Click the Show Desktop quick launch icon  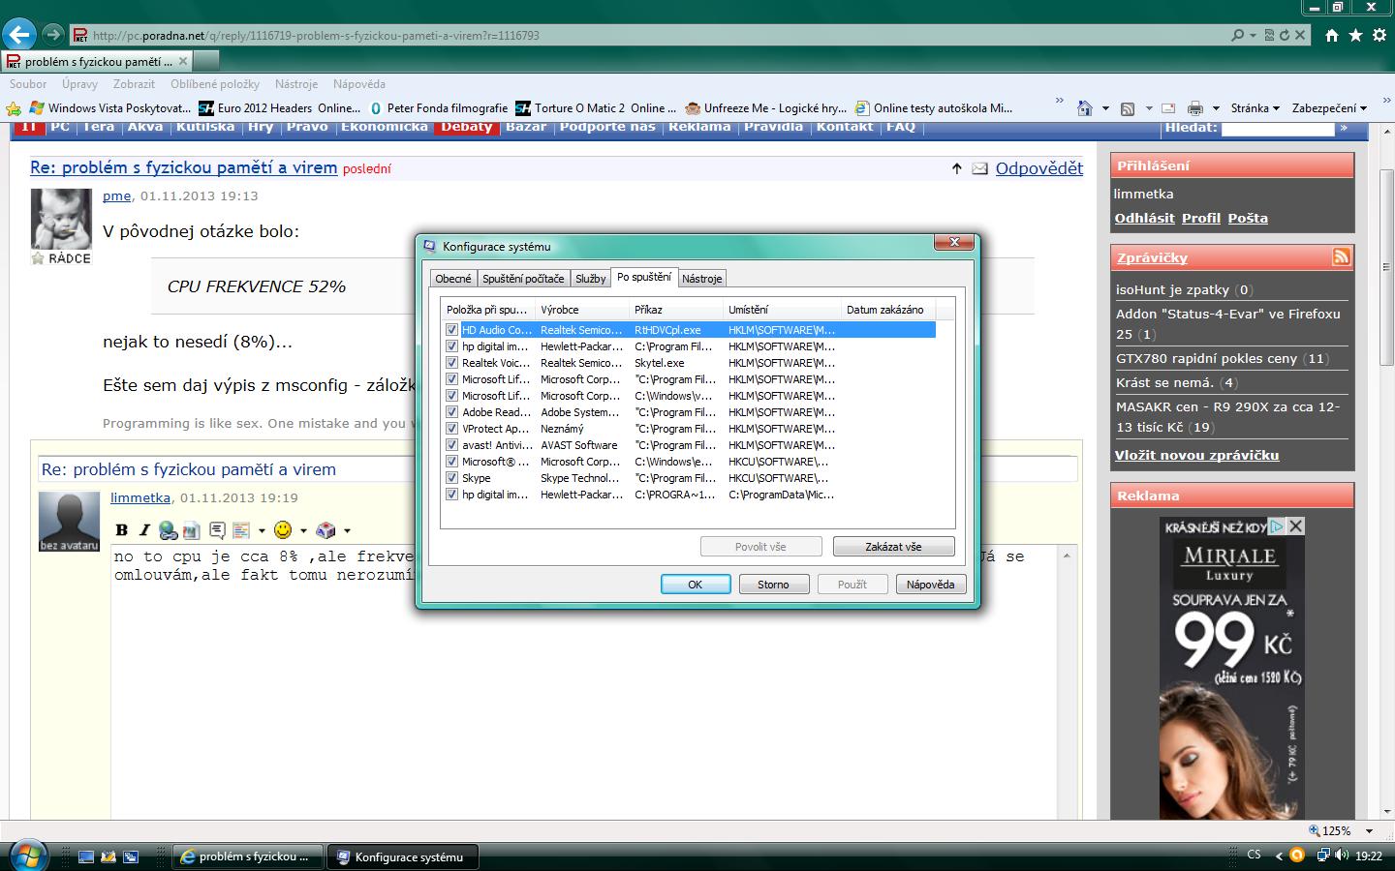(86, 856)
